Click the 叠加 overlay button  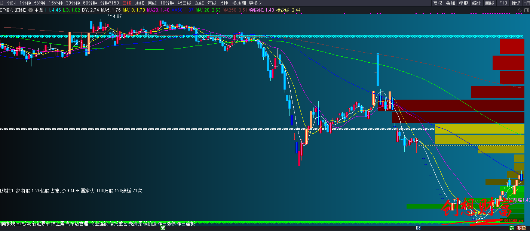coord(451,3)
